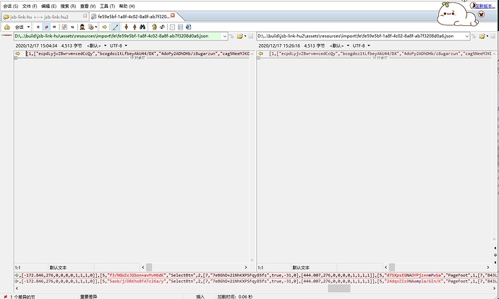Image resolution: width=499 pixels, height=299 pixels.
Task: Open the 会话 (S) menu
Action: (x=11, y=6)
